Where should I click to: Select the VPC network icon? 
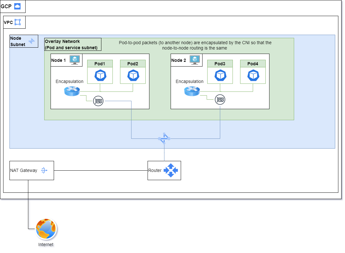click(x=17, y=22)
